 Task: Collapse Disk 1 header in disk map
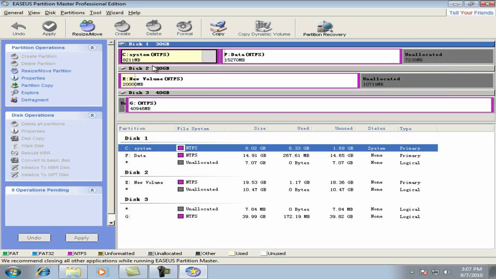[x=122, y=44]
